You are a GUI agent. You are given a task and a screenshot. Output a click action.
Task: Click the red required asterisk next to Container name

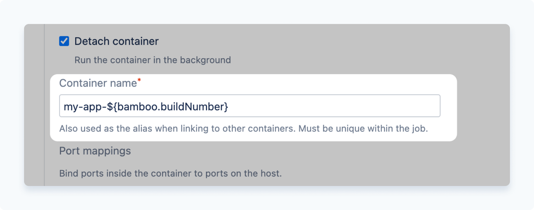tap(139, 80)
